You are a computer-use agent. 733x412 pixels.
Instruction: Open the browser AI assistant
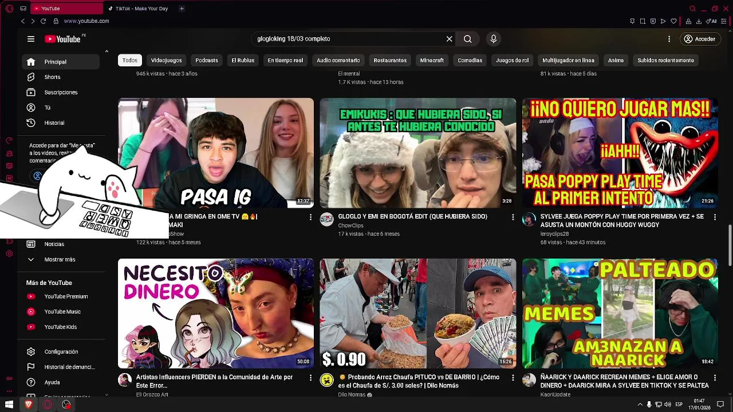712,21
